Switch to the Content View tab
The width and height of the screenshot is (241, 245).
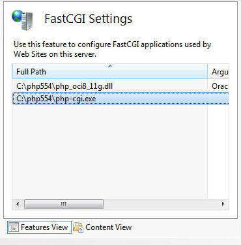[x=102, y=227]
